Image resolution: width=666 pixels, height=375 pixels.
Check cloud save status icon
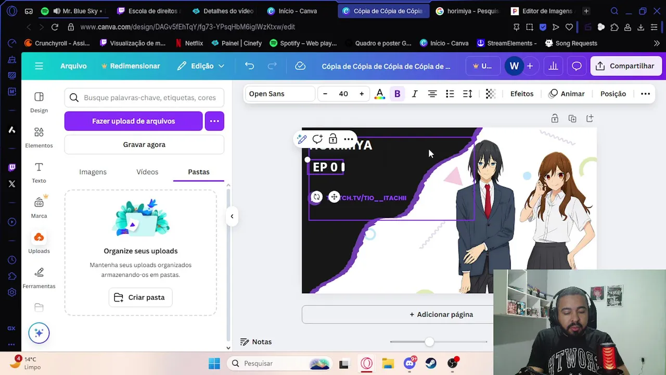click(x=300, y=66)
